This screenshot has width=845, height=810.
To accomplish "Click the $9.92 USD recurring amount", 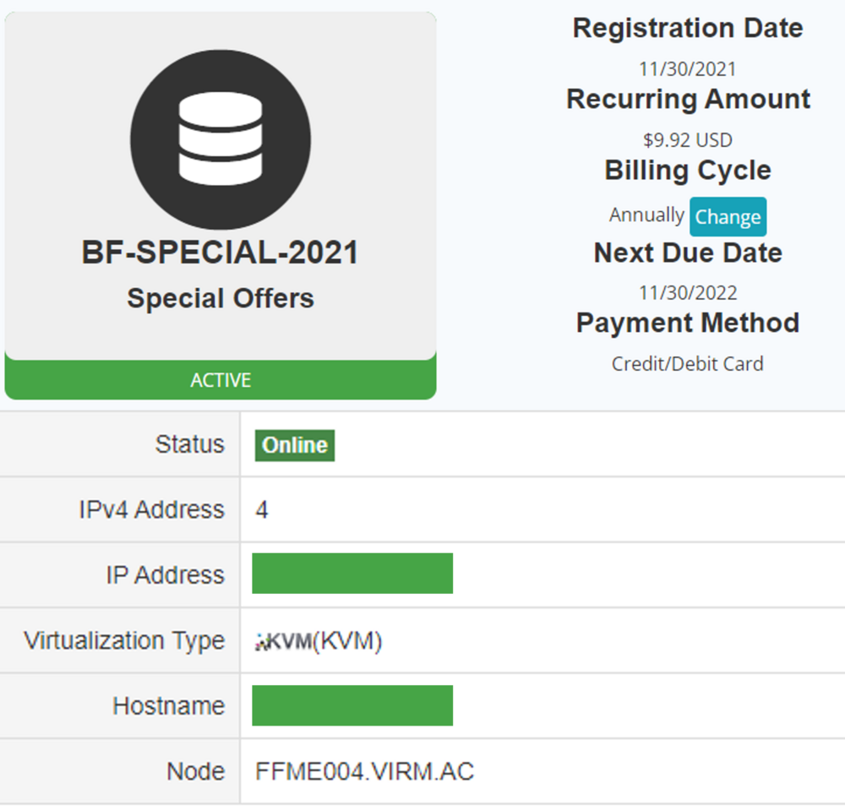I will point(688,140).
